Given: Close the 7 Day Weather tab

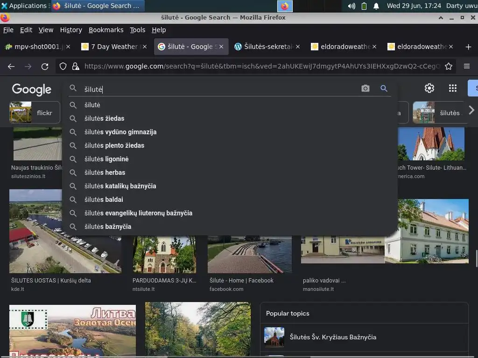Looking at the screenshot, I should 145,47.
